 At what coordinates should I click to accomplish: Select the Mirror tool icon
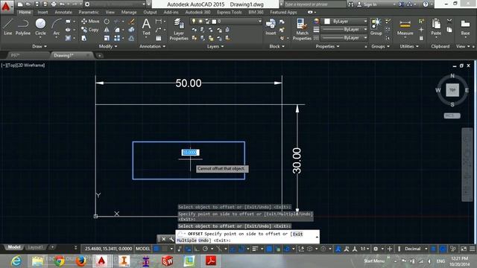click(107, 30)
